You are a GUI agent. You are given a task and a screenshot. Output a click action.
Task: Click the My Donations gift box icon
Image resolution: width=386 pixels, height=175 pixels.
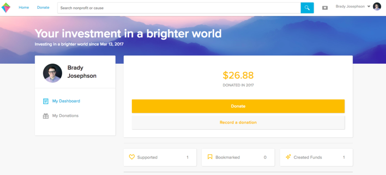click(46, 116)
